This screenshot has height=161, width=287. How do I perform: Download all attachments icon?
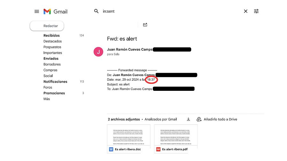click(x=188, y=119)
